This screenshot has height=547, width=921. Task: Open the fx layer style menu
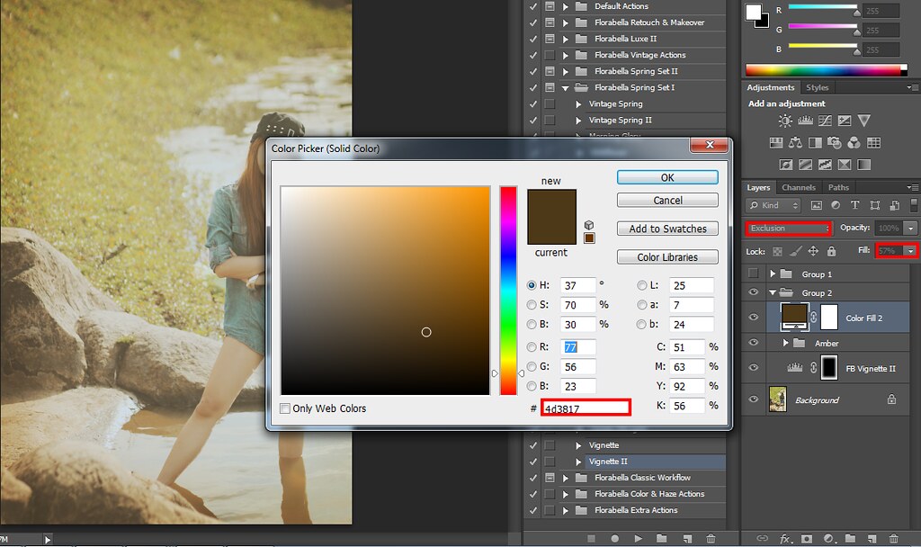pos(784,538)
